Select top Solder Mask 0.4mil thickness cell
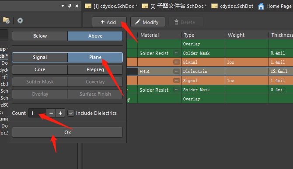Viewport: 293px width, 169px height. [x=281, y=53]
